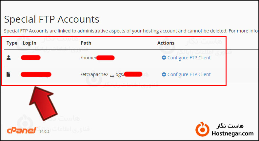The image size is (259, 141).
Task: Click the redacted log in name in first row
Action: pos(30,58)
